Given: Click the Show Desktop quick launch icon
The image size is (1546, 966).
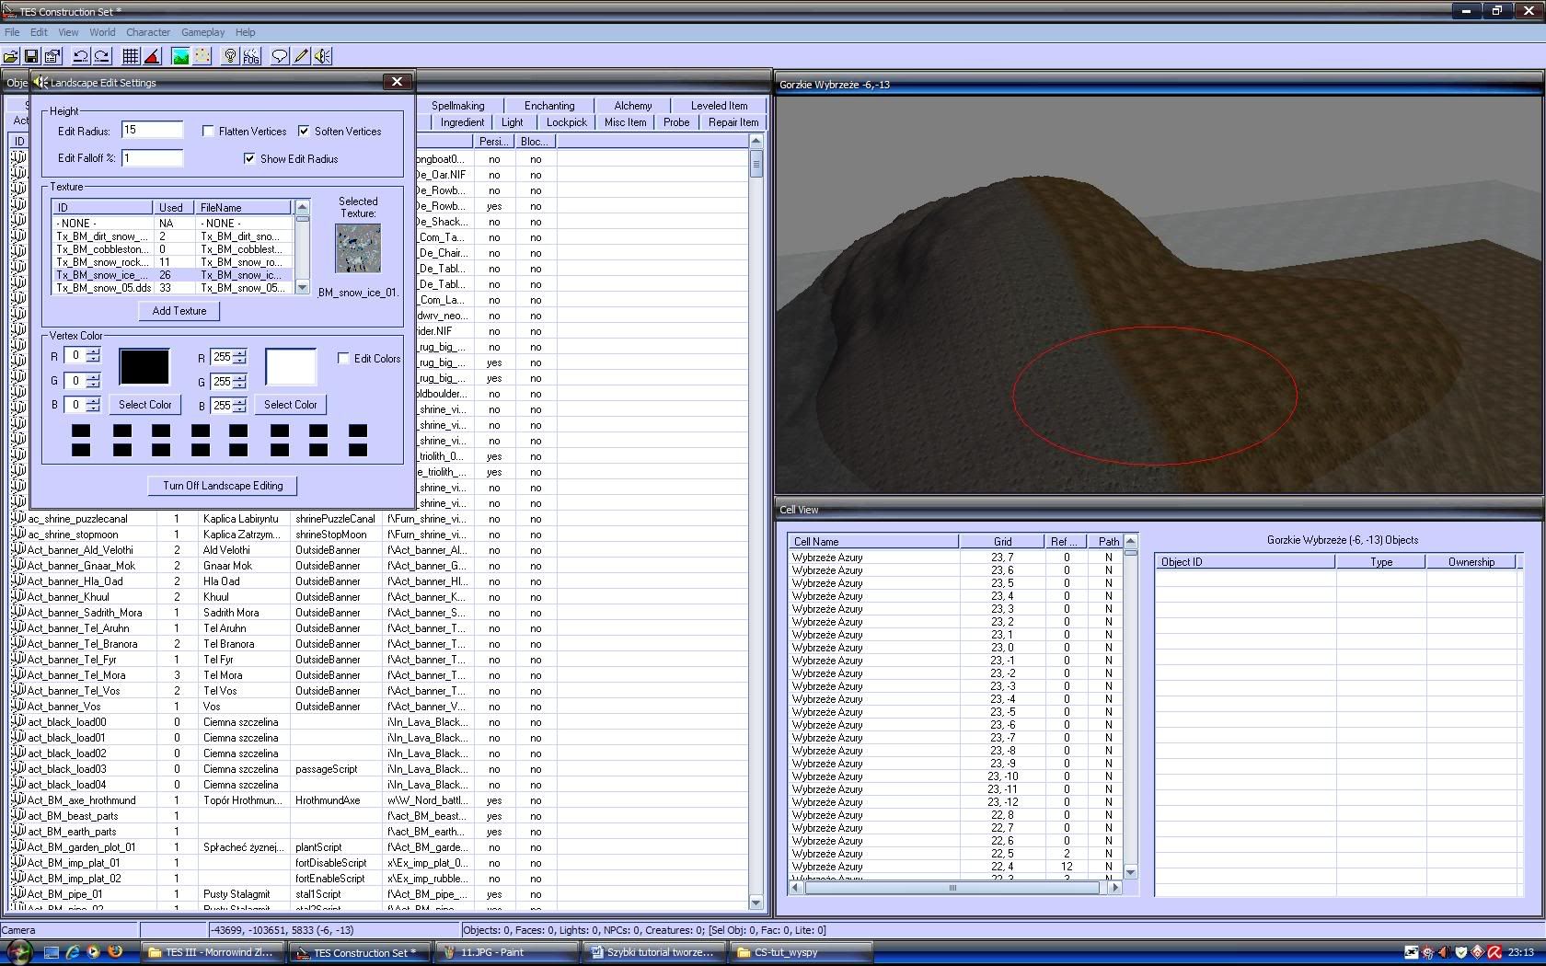Looking at the screenshot, I should [x=52, y=952].
